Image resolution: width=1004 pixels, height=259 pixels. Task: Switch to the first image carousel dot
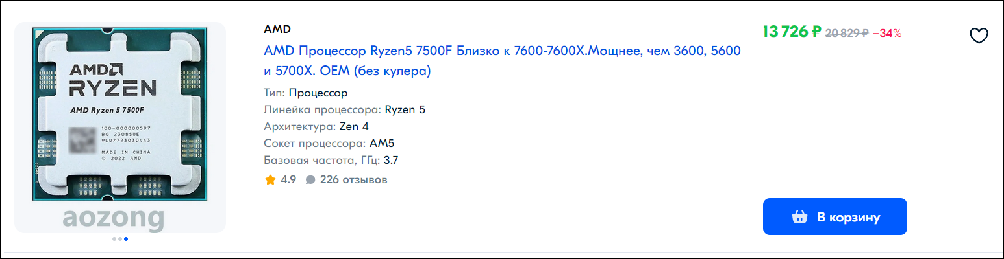click(x=114, y=239)
